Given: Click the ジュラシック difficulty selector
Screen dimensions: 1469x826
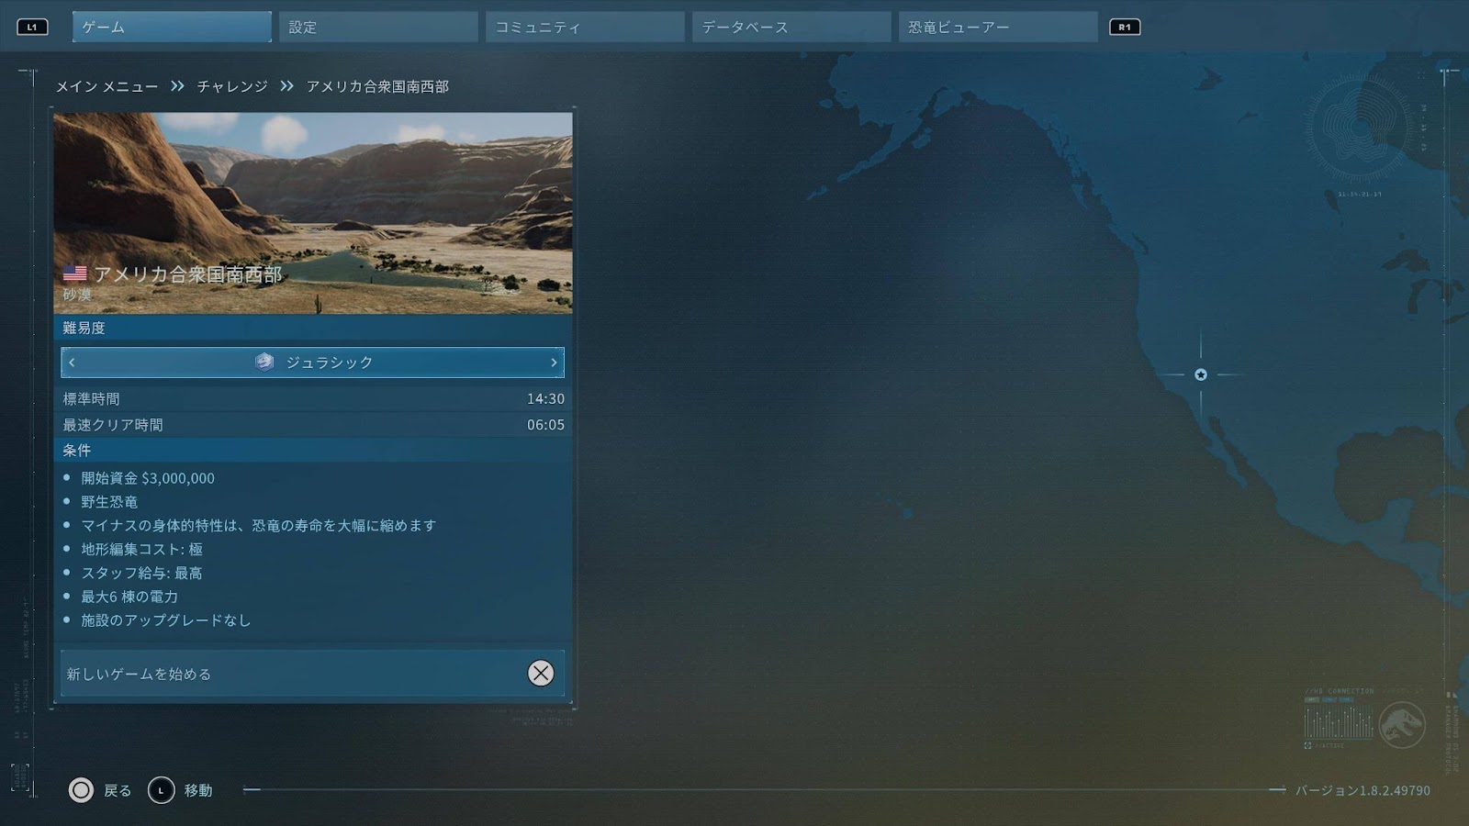Looking at the screenshot, I should [x=313, y=363].
